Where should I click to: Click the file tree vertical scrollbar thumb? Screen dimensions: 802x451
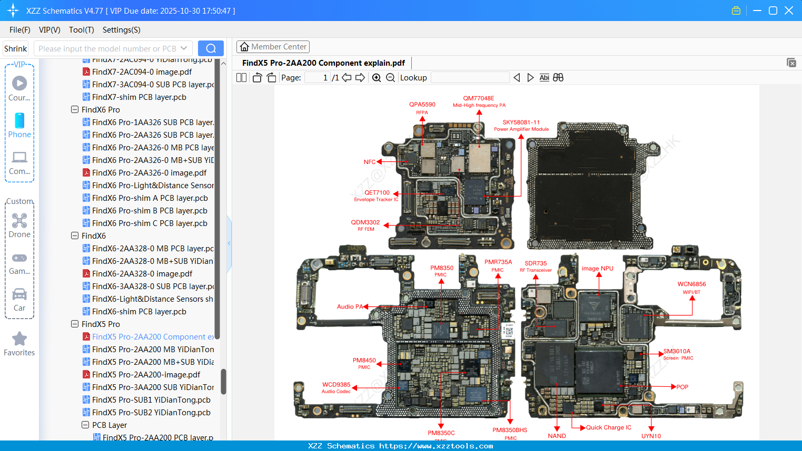pos(223,382)
